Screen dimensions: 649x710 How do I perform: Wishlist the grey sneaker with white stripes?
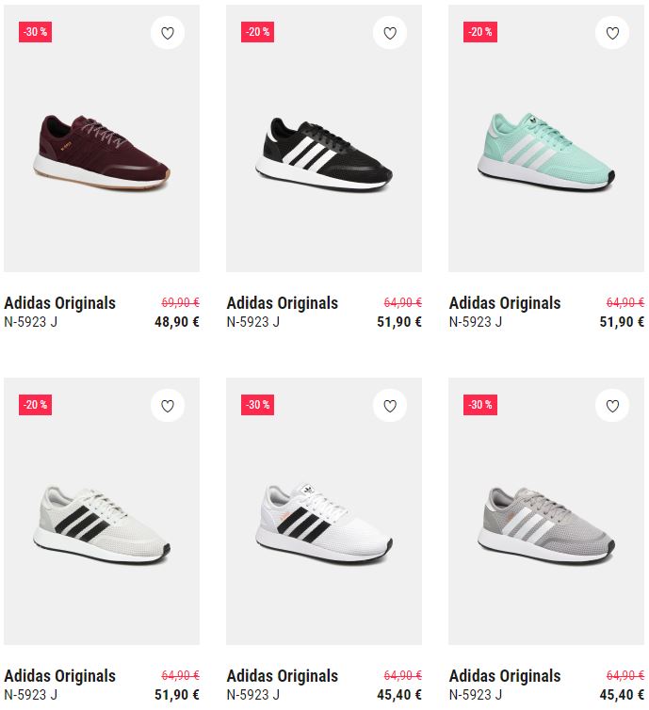612,406
